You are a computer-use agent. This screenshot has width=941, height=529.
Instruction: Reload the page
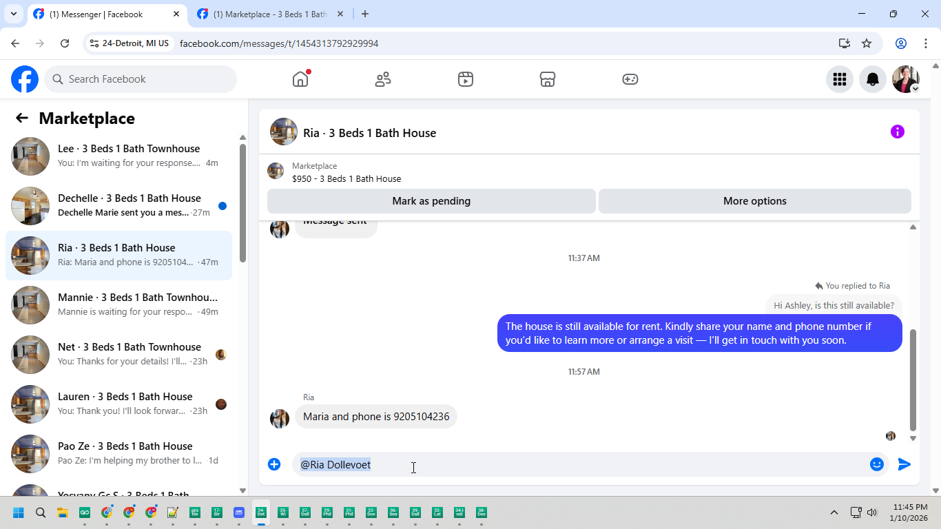pos(65,43)
